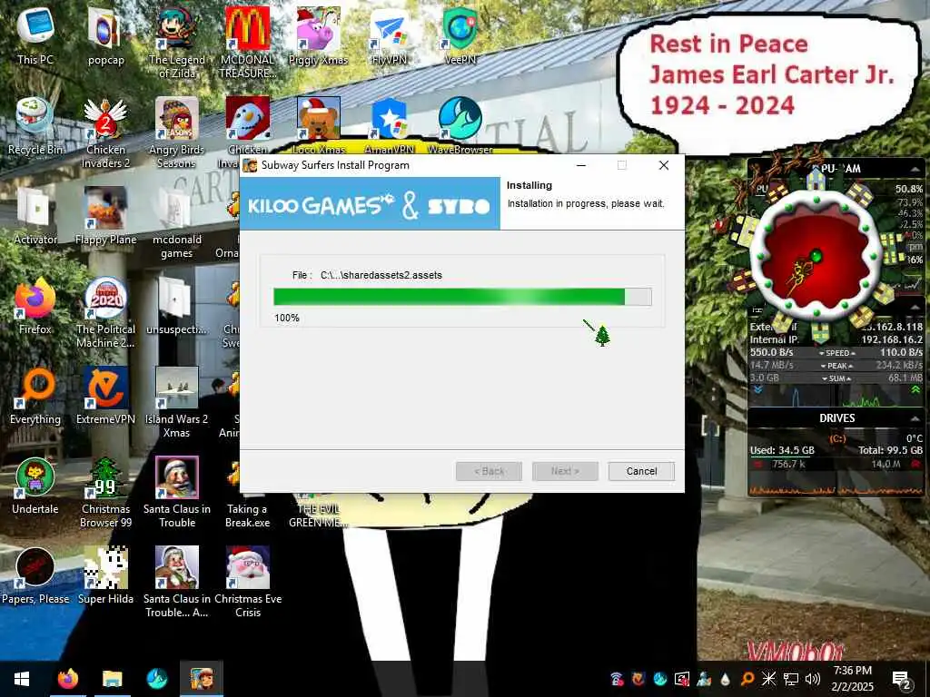Select the unsuspecti... desktop file icon
The height and width of the screenshot is (697, 930).
[177, 306]
